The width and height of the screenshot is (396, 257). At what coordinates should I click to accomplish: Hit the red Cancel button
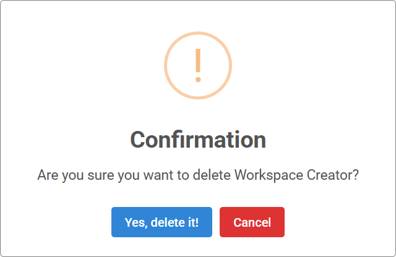pos(252,222)
